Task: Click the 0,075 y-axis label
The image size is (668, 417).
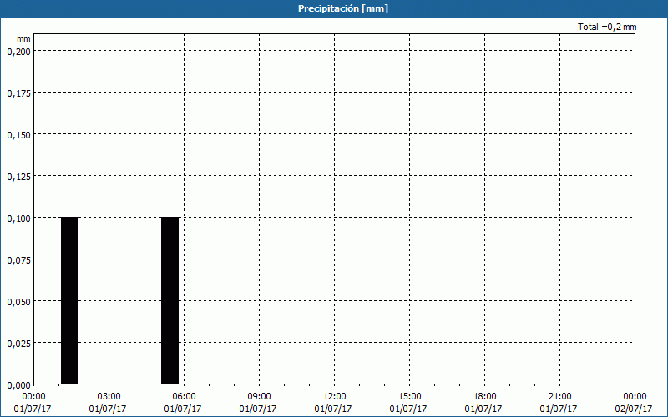Action: pyautogui.click(x=19, y=260)
